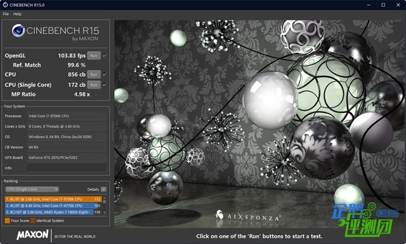Toggle the CPU (Single Core) checkbox
The height and width of the screenshot is (244, 406).
coord(105,85)
